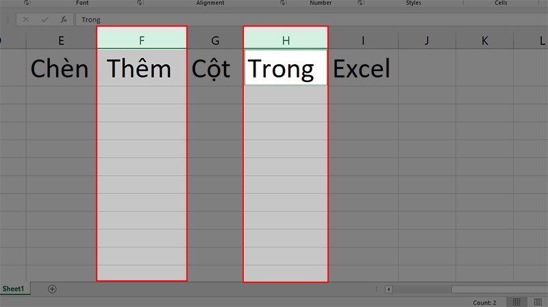Open the Number group dialog launcher
Viewport: 548px width, 307px height.
click(x=360, y=3)
